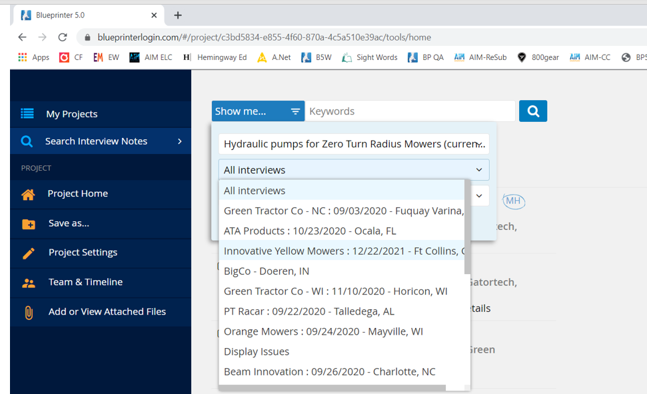The height and width of the screenshot is (394, 647).
Task: Go forward in browser history
Action: (x=43, y=37)
